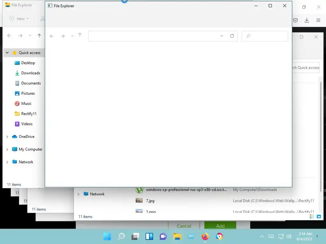Open File Explorer from taskbar
The height and width of the screenshot is (244, 326).
[177, 236]
